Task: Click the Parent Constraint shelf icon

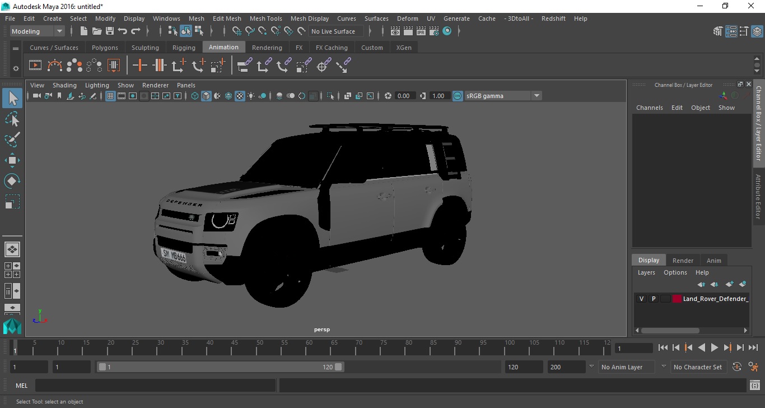Action: [x=244, y=66]
